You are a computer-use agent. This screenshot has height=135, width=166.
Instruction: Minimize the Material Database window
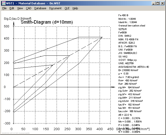pyautogui.click(x=153, y=3)
